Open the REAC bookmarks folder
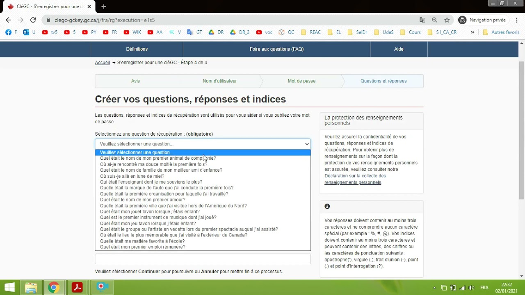Screen dimensions: 525x295 coord(311,32)
